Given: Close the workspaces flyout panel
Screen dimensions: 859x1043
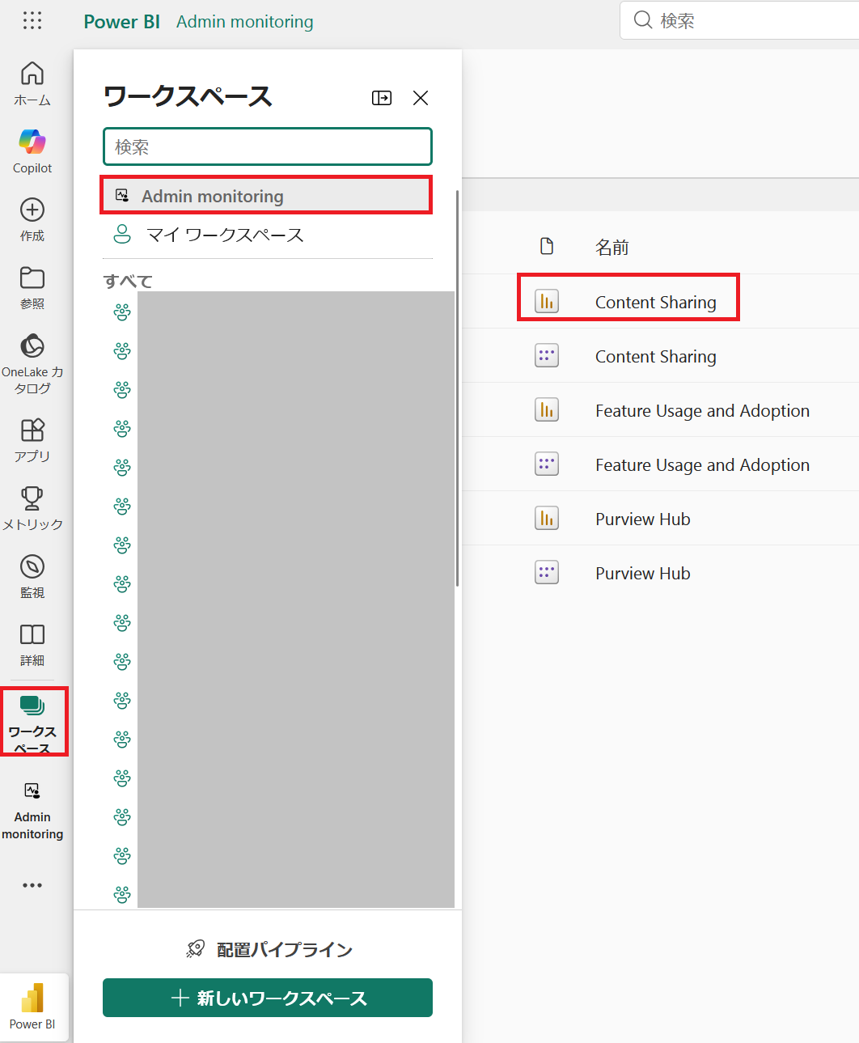Looking at the screenshot, I should [421, 98].
